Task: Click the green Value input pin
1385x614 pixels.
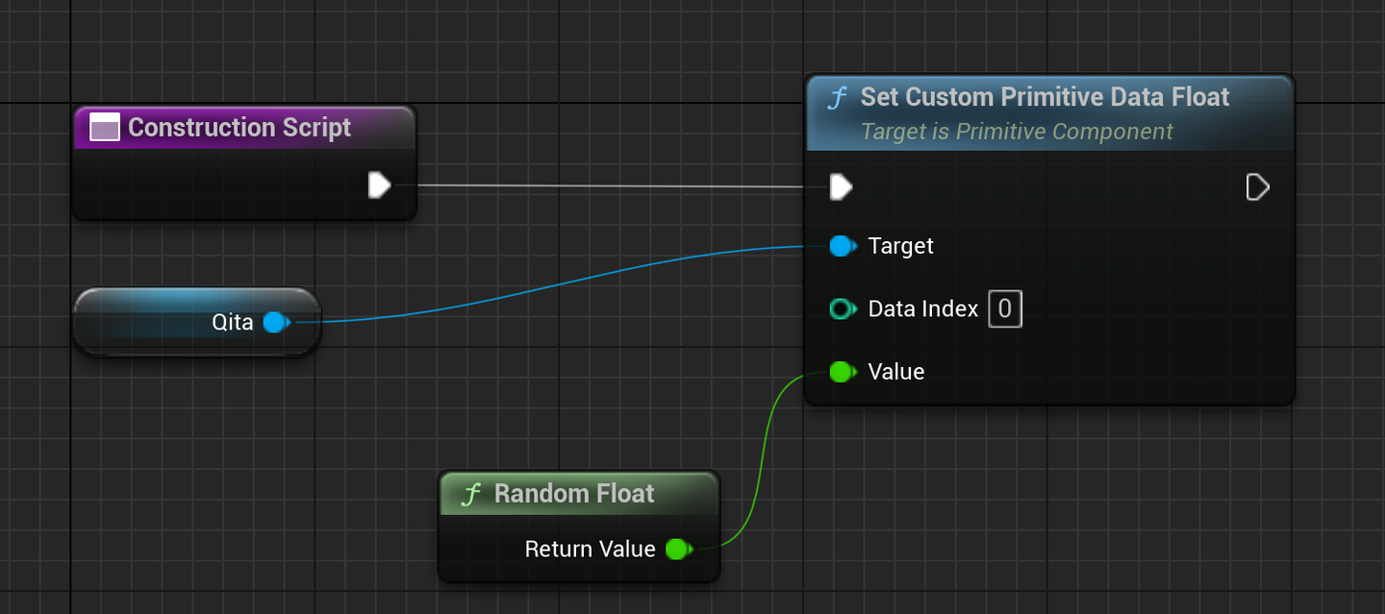Action: [842, 372]
